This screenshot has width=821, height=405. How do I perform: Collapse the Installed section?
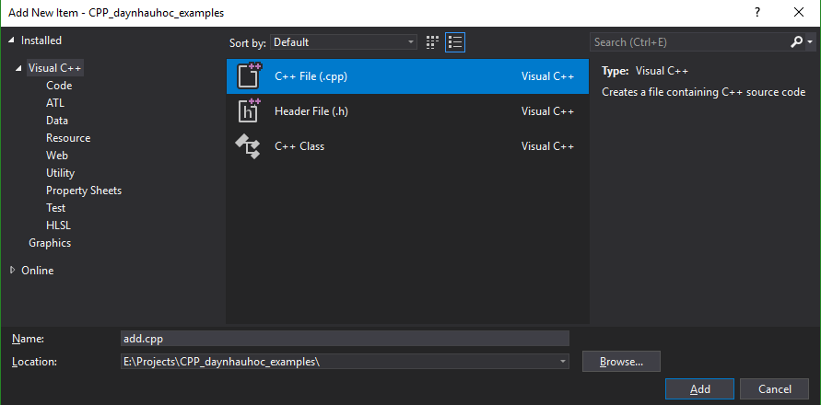[x=12, y=40]
